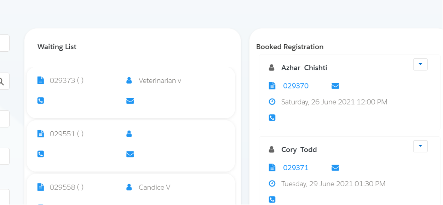443x205 pixels.
Task: Open registration 029371 link
Action: (296, 167)
